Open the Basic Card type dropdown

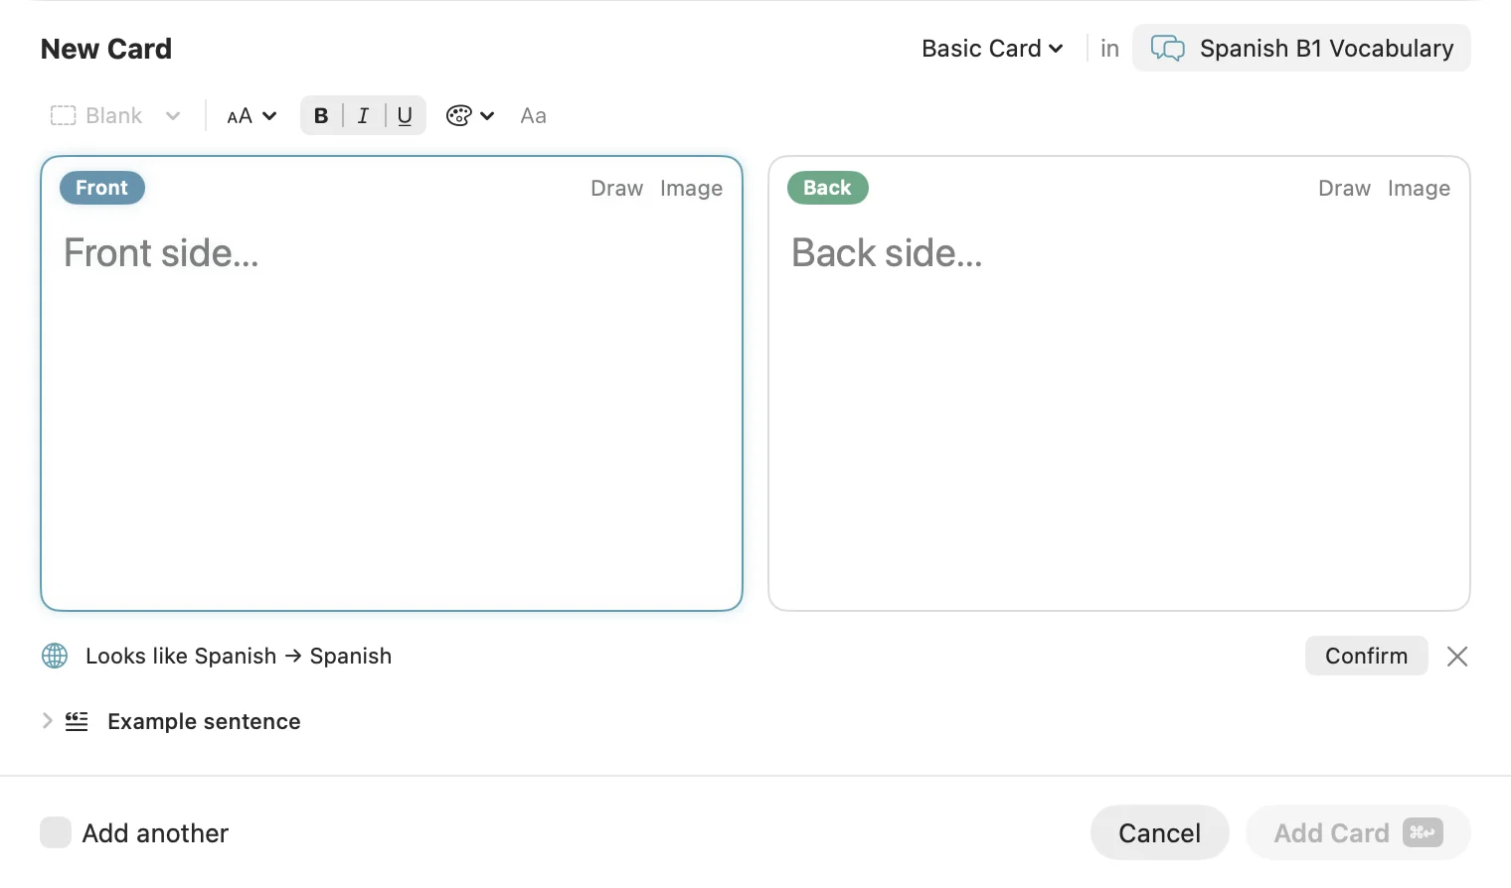coord(992,48)
